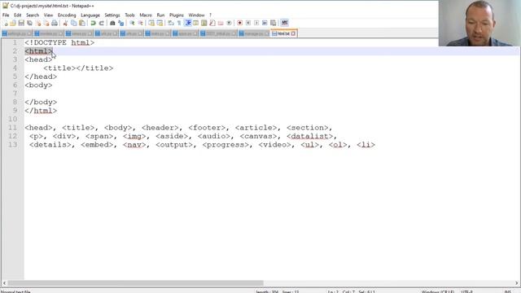Place the cursor in '<title></title>'

[78, 68]
